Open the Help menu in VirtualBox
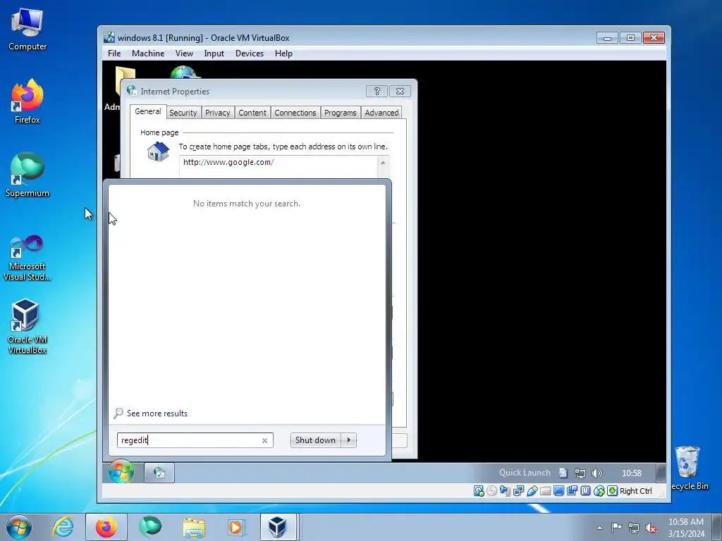Image resolution: width=722 pixels, height=541 pixels. (x=283, y=54)
